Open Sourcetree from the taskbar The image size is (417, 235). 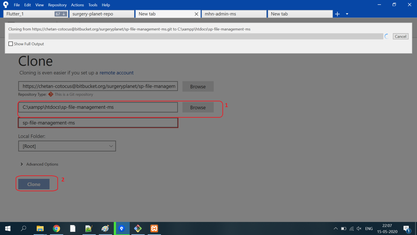point(122,228)
